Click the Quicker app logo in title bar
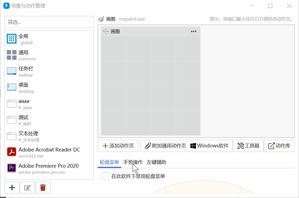Screen dimensions: 299x198 click(6, 6)
